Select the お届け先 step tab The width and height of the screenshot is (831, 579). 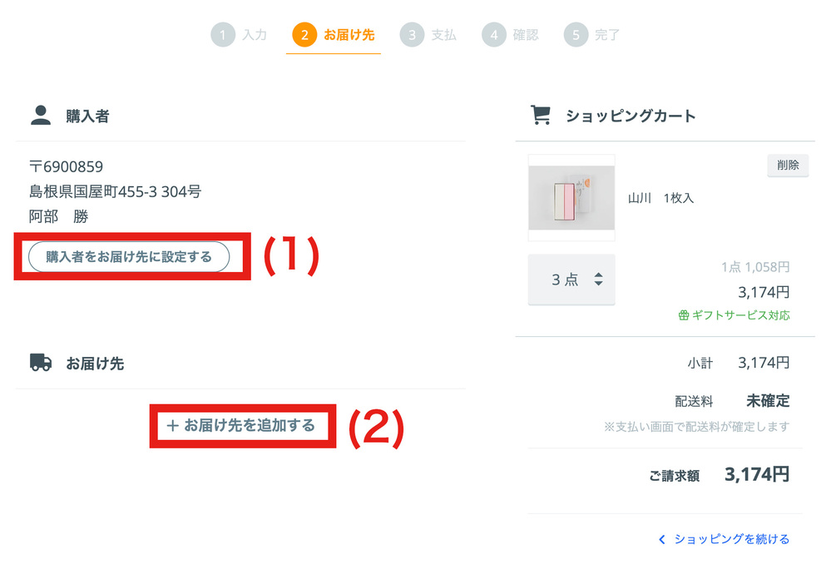click(334, 35)
